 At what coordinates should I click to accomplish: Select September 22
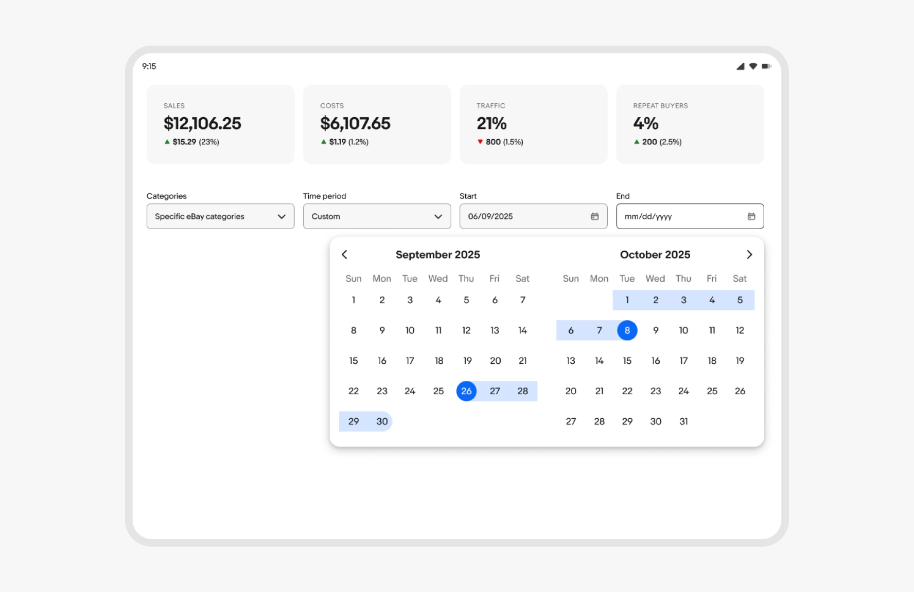tap(354, 391)
